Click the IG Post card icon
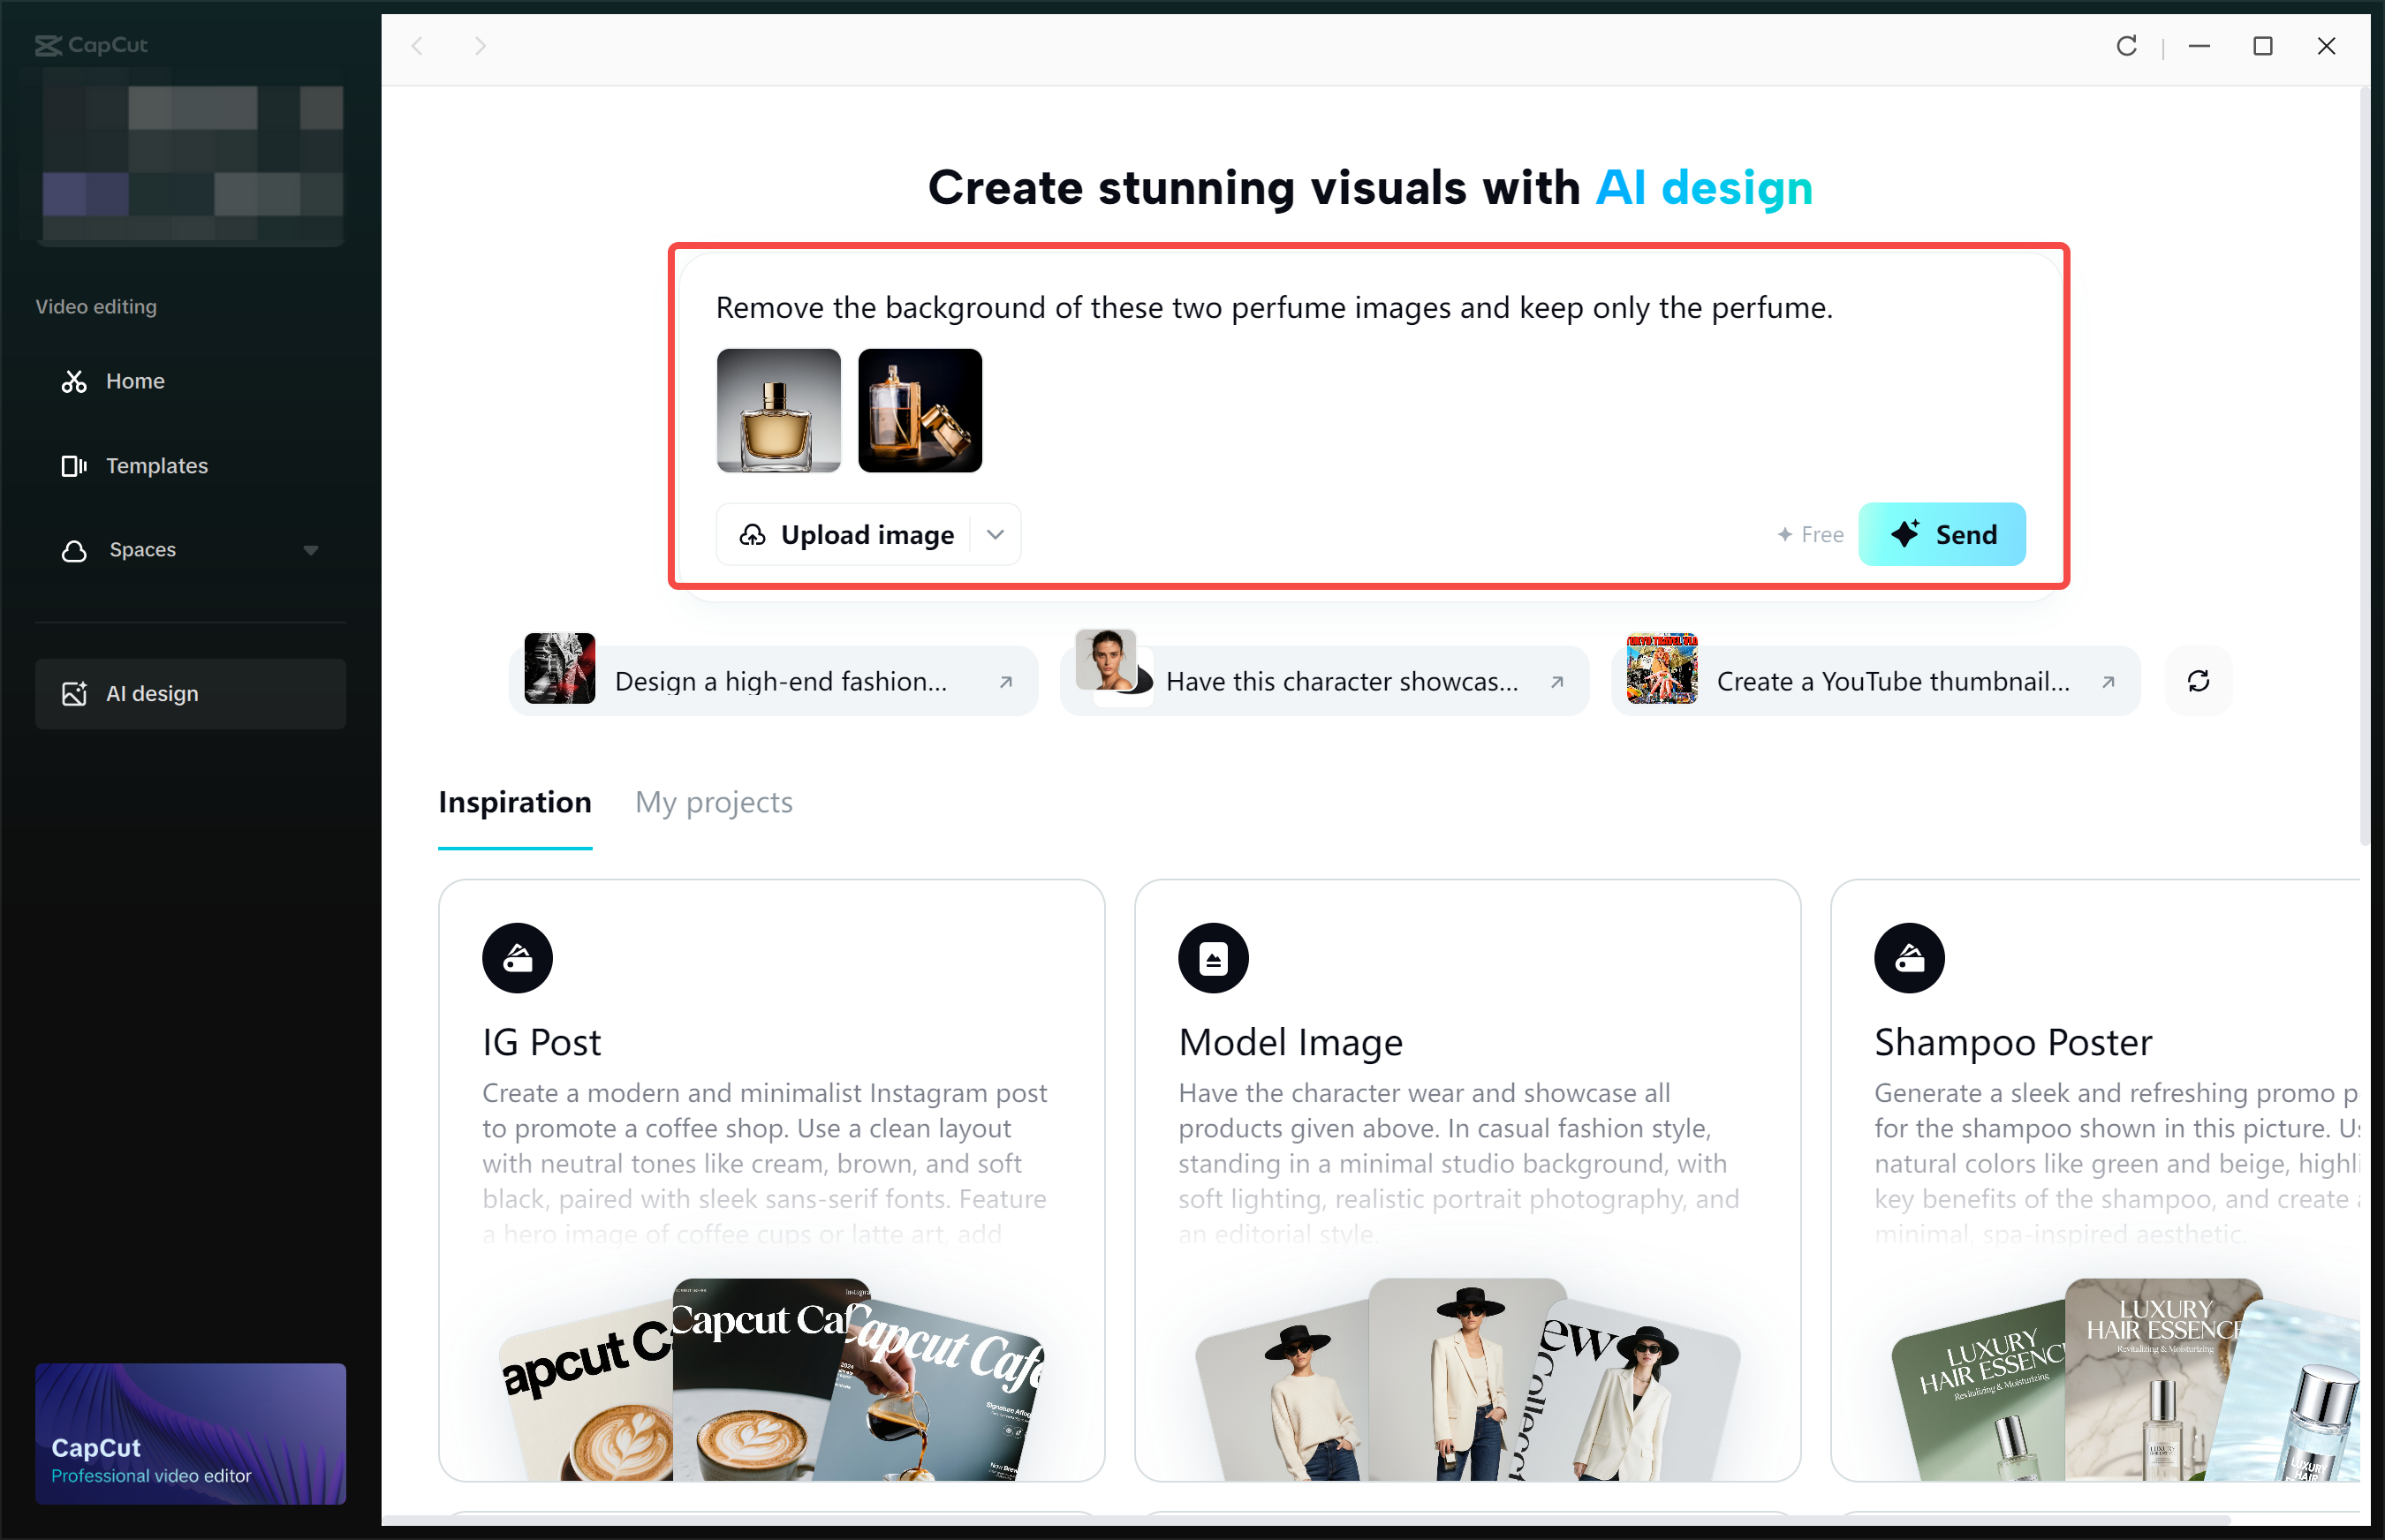 pos(518,957)
